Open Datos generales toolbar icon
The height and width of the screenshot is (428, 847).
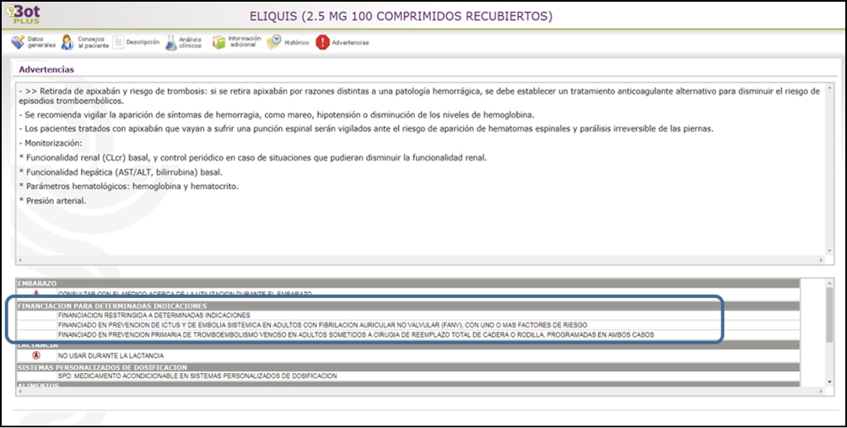[18, 42]
